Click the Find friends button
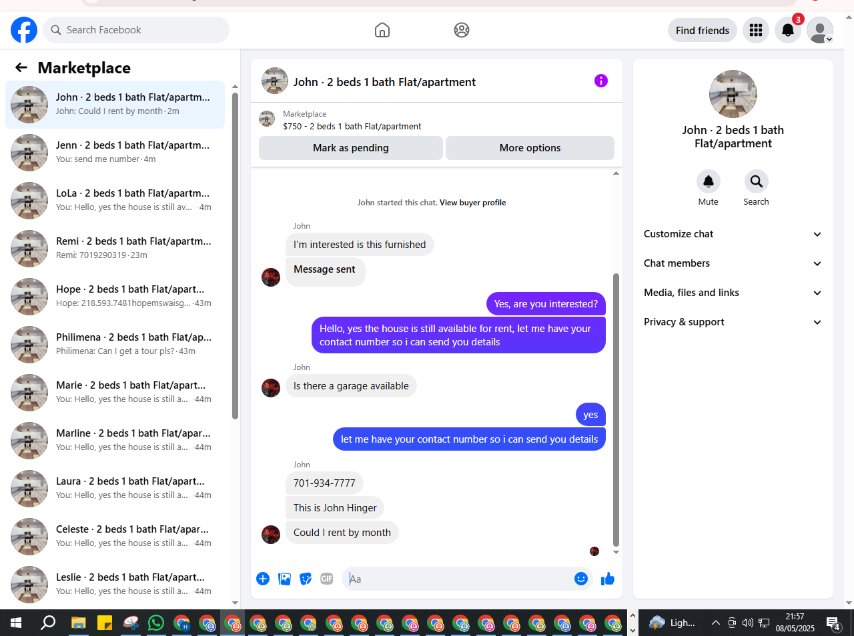Image resolution: width=854 pixels, height=636 pixels. (703, 30)
